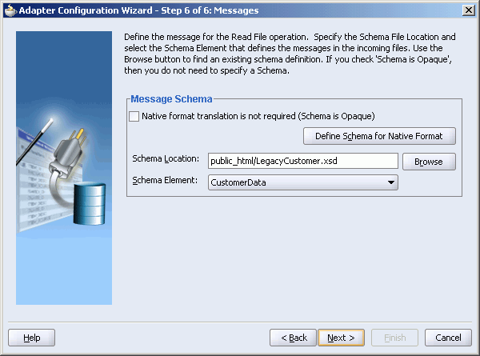Click the adapter plug illustration image
Screen dimensions: 480x356
(64, 168)
